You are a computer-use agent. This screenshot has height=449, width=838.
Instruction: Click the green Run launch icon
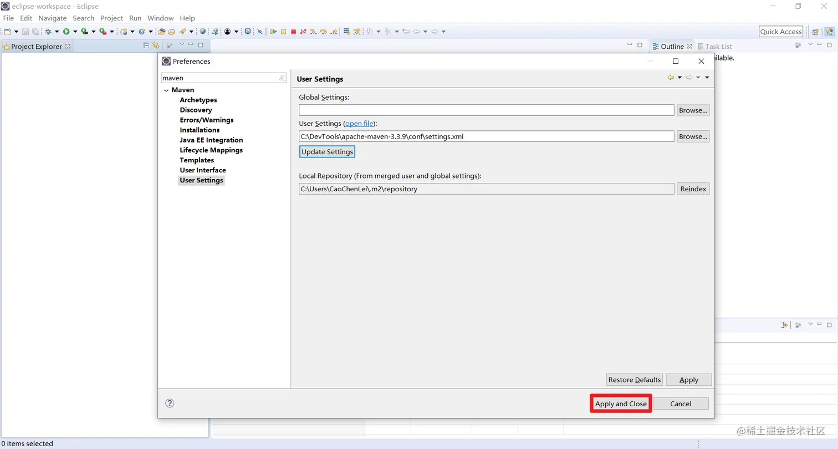pyautogui.click(x=67, y=32)
